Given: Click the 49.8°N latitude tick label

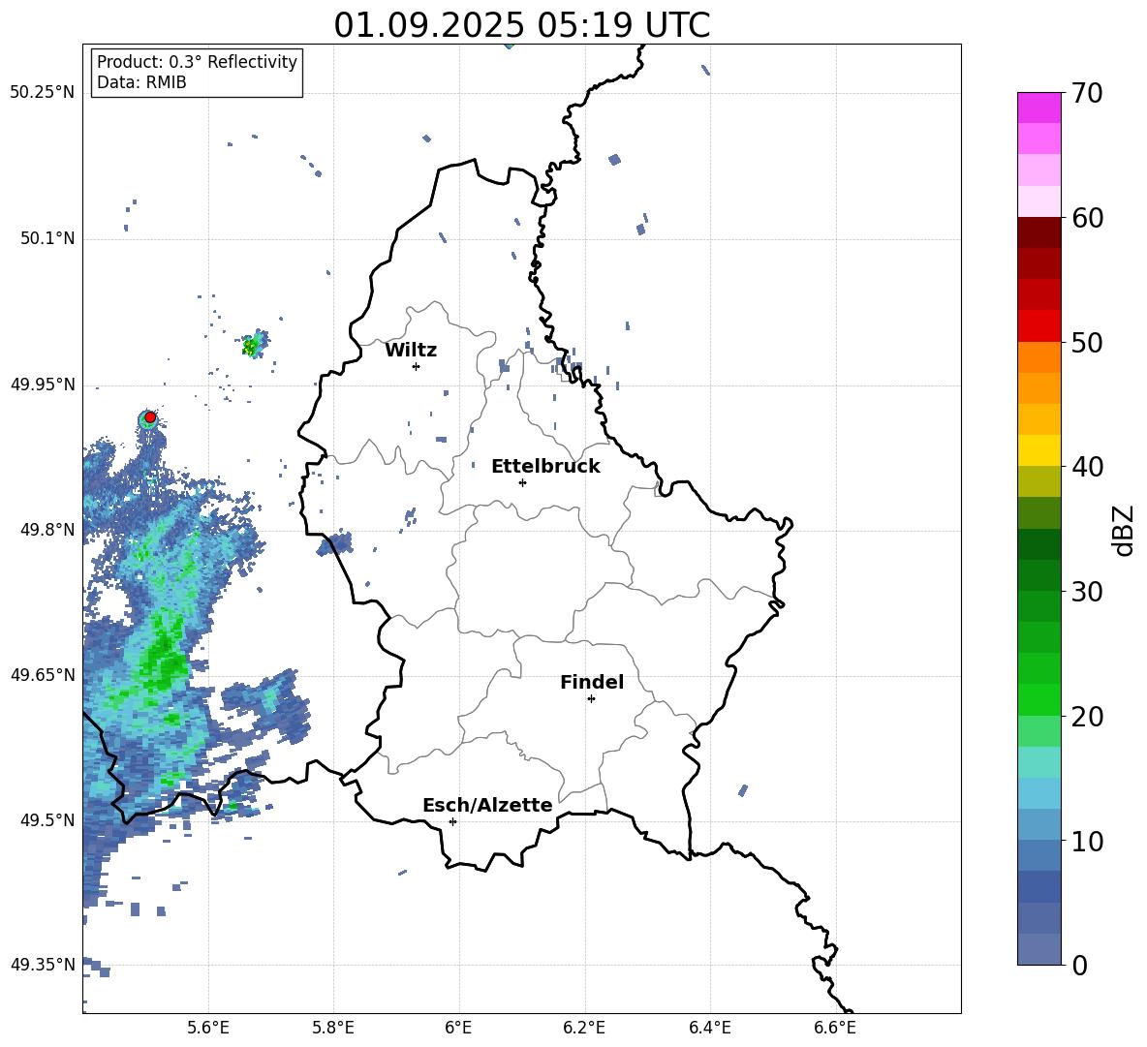Looking at the screenshot, I should 47,530.
